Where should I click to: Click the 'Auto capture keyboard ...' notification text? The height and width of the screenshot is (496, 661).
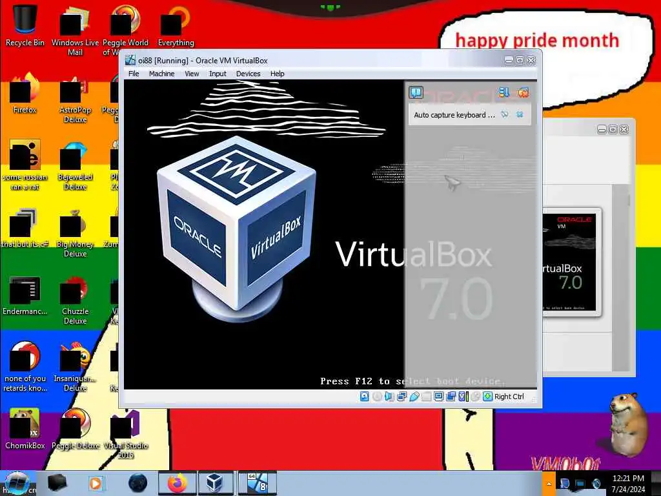pos(454,115)
